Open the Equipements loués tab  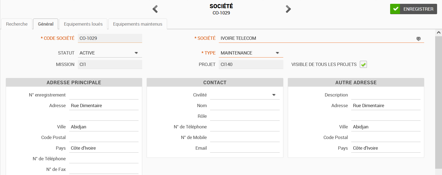coord(83,24)
